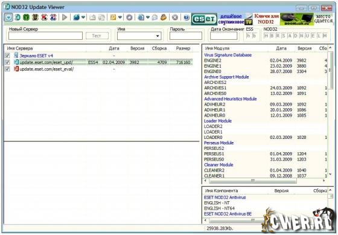Image resolution: width=338 pixels, height=235 pixels.
Task: Sort servers by the Дата column header
Action: point(114,48)
